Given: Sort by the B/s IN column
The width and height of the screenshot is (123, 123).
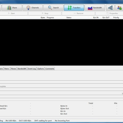Looking at the screenshot, I should [x=96, y=17].
